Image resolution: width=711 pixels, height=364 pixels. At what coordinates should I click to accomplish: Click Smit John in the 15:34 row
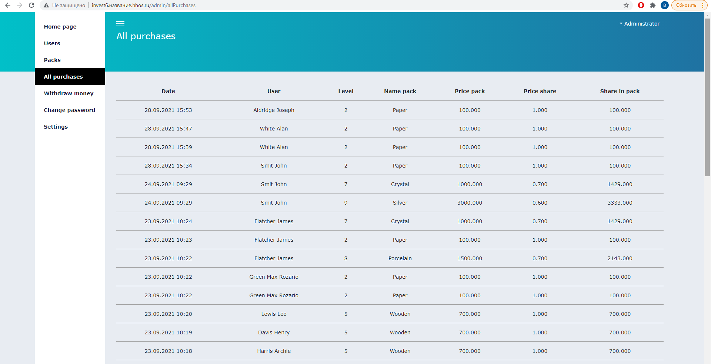274,166
